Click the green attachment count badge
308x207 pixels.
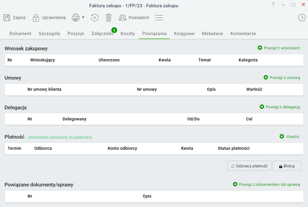[114, 30]
